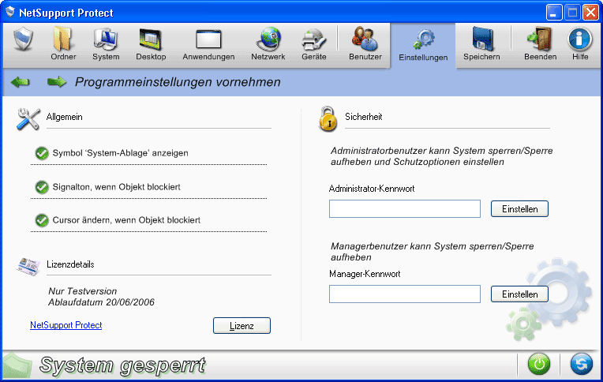603x382 pixels.
Task: Click the NetSupport Protect title bar icon
Action: point(10,12)
